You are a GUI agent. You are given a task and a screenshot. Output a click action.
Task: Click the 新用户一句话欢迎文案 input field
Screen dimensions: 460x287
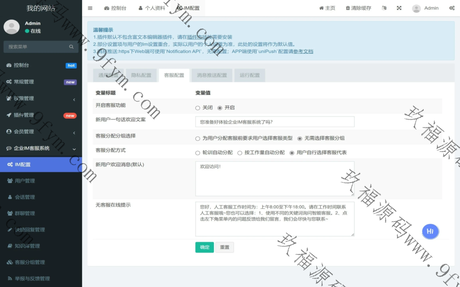coord(274,122)
